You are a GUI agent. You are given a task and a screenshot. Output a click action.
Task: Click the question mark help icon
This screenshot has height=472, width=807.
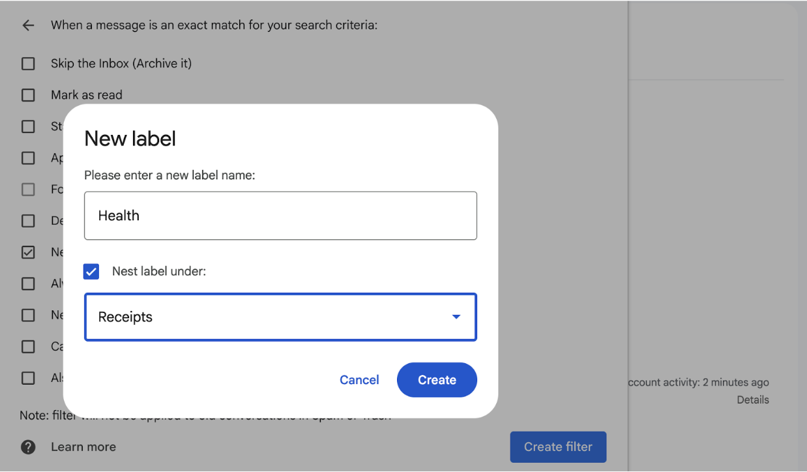28,447
